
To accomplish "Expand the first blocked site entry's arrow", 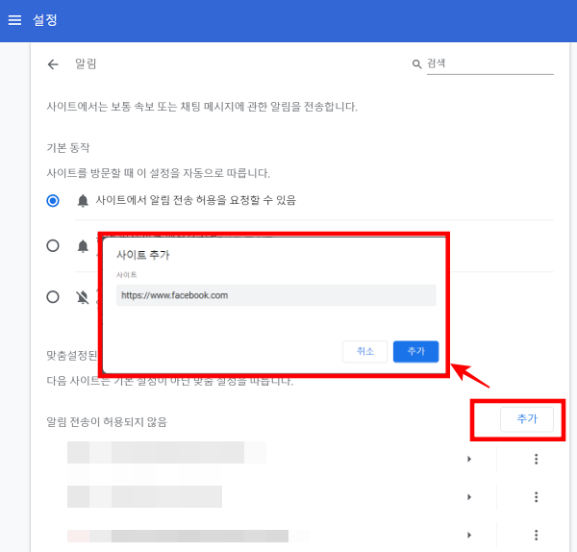I will [469, 459].
